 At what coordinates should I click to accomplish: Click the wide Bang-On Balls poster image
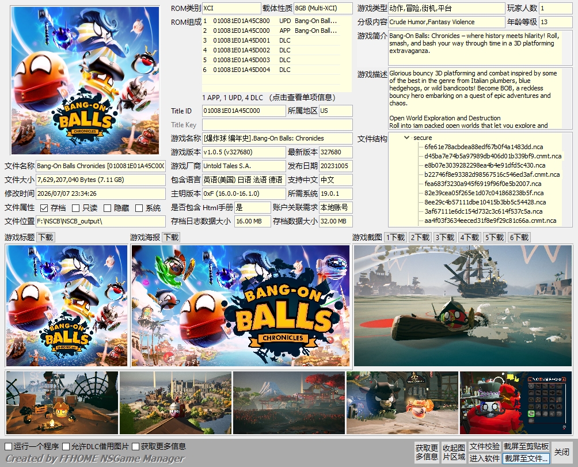240,306
